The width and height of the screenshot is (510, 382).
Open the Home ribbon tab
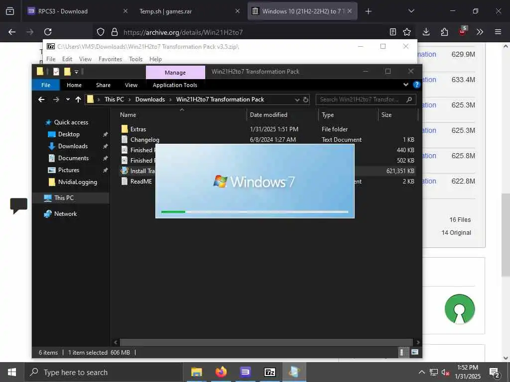tap(74, 85)
